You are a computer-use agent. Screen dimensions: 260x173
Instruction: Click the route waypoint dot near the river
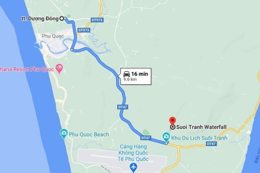(x=72, y=50)
